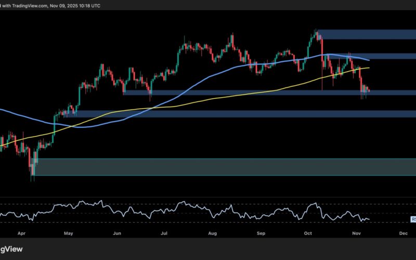Select the May label on the time axis
This screenshot has height=260, width=416.
[69, 235]
